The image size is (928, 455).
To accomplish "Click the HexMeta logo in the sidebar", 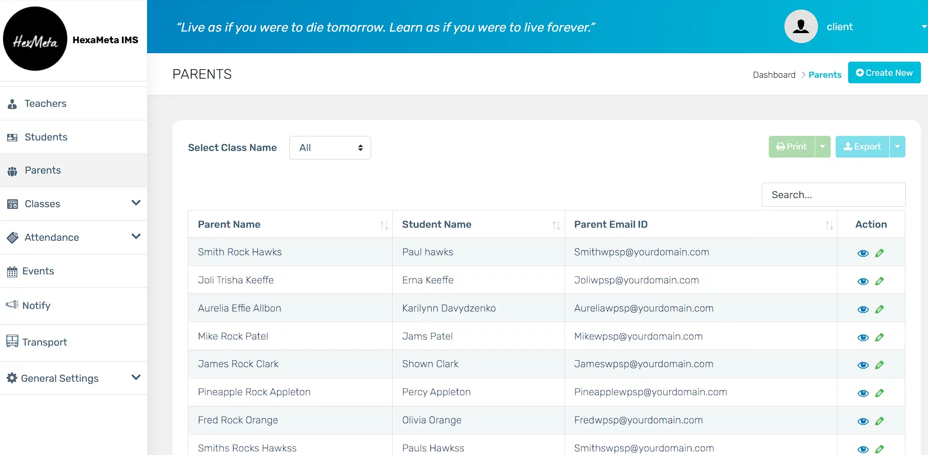I will pos(35,39).
